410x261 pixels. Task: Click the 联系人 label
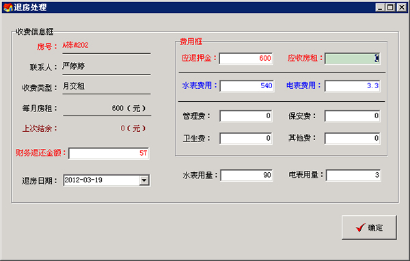pyautogui.click(x=43, y=67)
